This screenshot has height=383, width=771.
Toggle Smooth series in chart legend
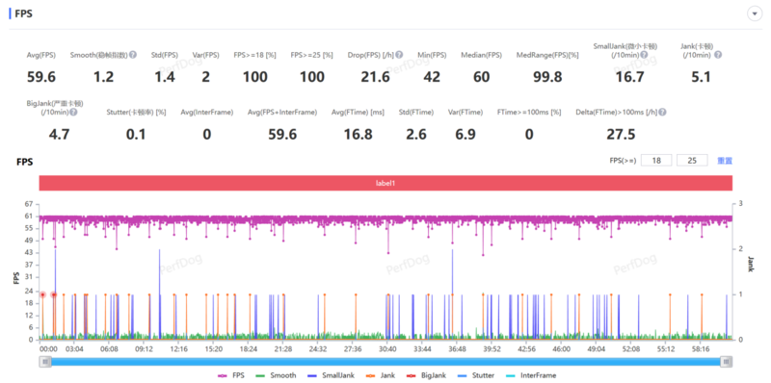276,375
